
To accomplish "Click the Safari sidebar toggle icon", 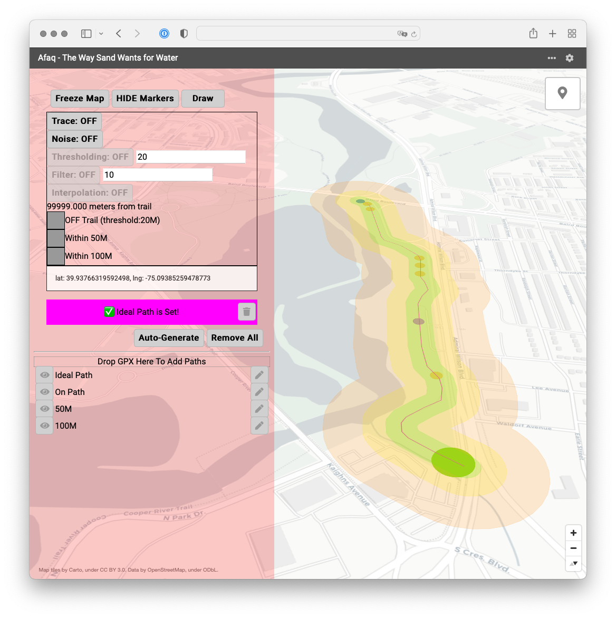I will point(86,34).
